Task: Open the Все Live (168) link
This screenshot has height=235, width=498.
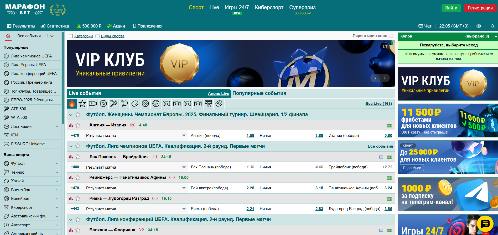Action: 378,104
